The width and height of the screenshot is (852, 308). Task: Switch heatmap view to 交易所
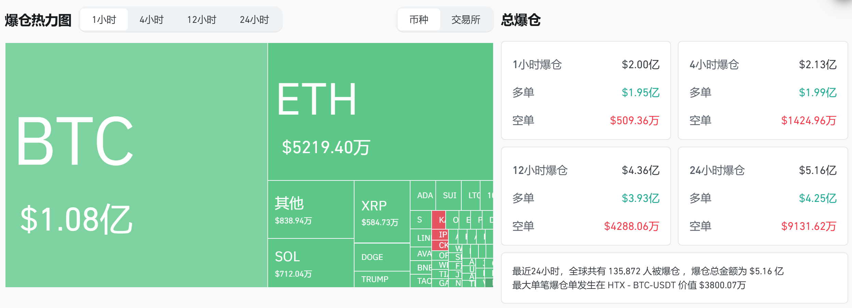pos(465,20)
